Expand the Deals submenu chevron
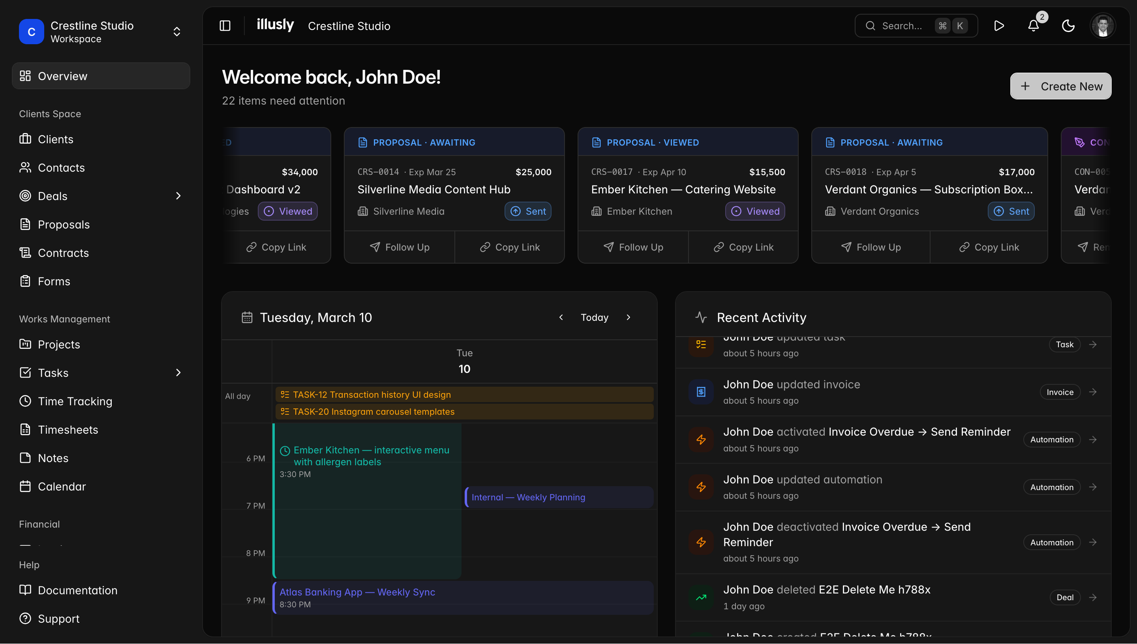Image resolution: width=1137 pixels, height=644 pixels. coord(178,195)
